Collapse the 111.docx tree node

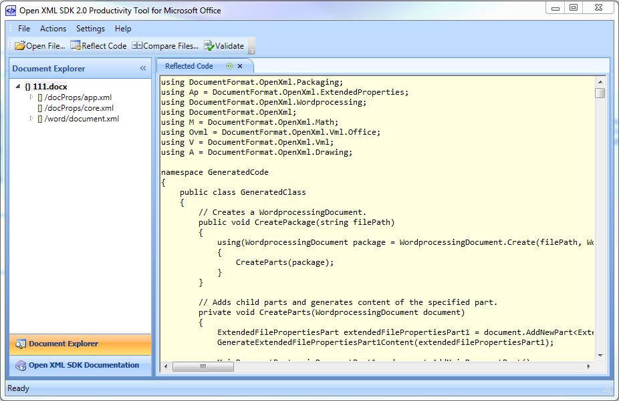pos(18,86)
